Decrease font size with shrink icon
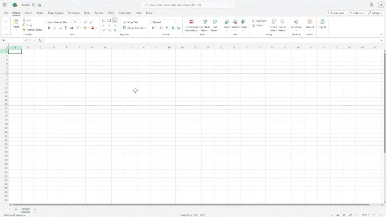The image size is (386, 217). click(x=91, y=22)
